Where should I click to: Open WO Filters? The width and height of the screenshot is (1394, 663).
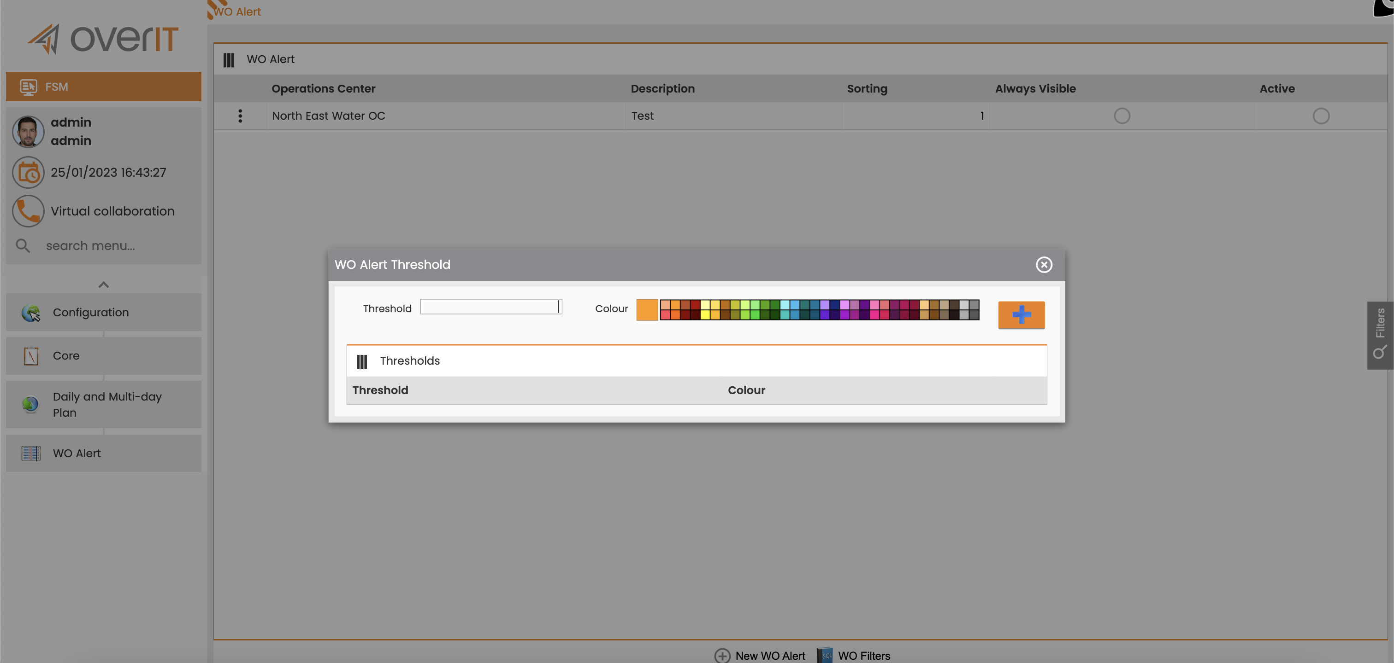click(x=854, y=656)
